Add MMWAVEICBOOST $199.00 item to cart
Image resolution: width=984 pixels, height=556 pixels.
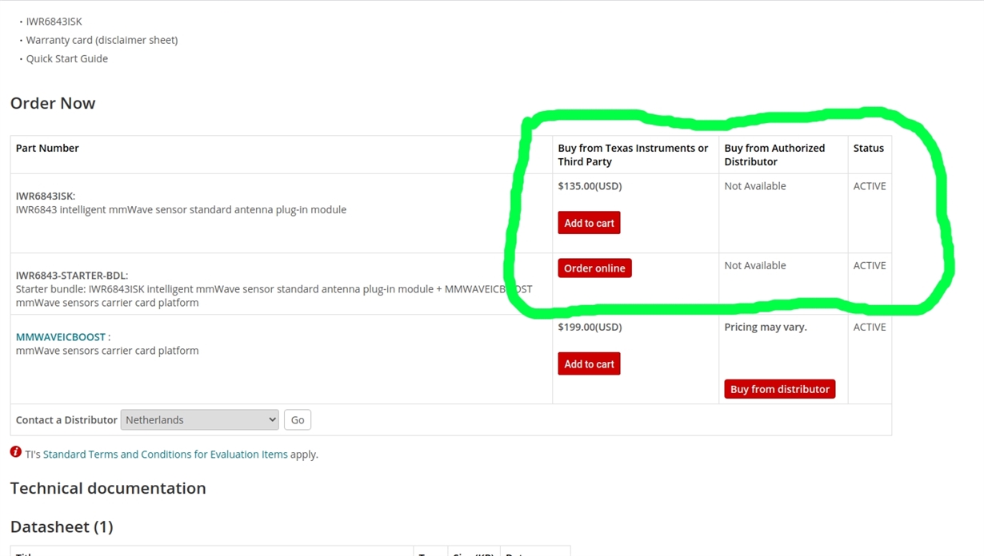[x=589, y=363]
